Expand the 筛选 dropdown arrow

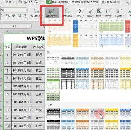[x=93, y=16]
